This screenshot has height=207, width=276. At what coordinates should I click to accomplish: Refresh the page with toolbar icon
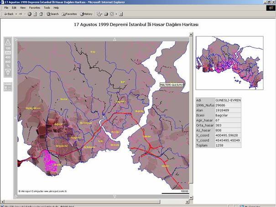coord(36,14)
